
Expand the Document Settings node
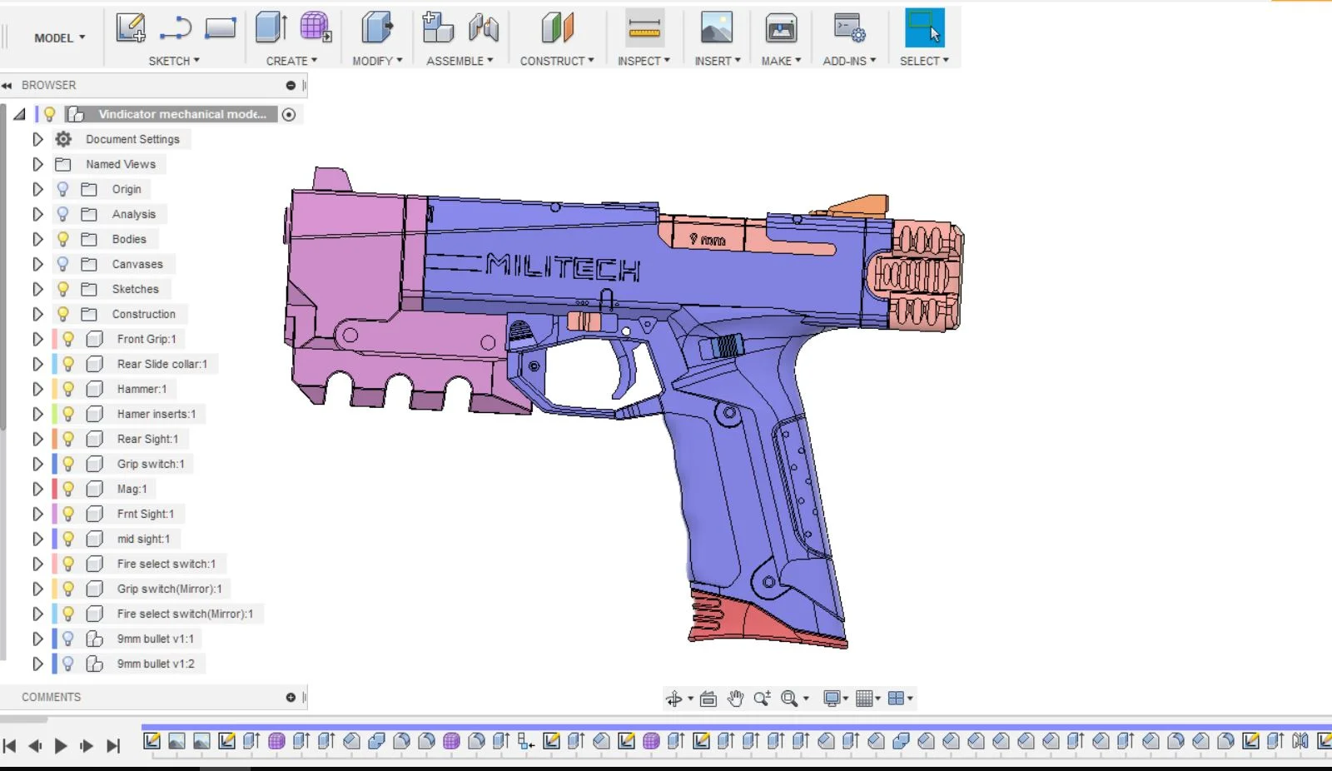click(x=37, y=139)
